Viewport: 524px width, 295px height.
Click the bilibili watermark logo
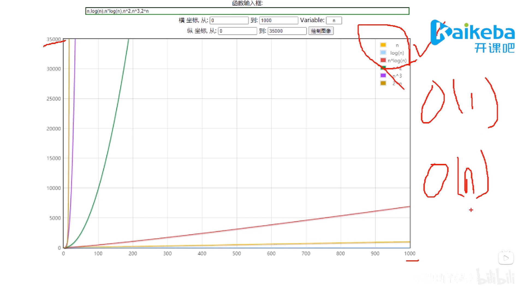tap(495, 277)
